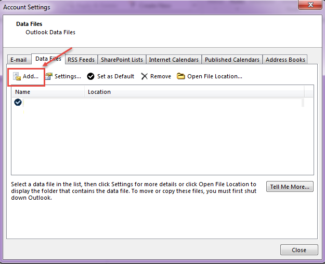Show the Address Books tab
This screenshot has height=264, width=325.
pyautogui.click(x=285, y=60)
